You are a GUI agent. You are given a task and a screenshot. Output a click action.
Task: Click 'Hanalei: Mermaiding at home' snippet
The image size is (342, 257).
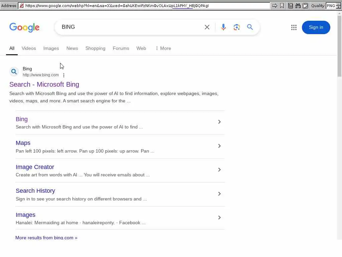(x=47, y=223)
